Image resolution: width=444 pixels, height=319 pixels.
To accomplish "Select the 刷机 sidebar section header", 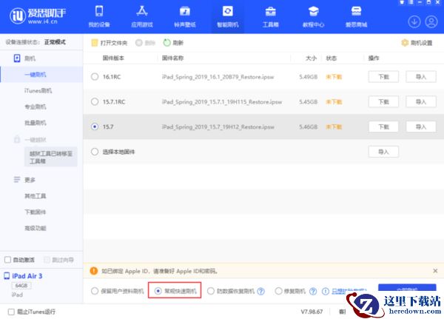I will [24, 58].
